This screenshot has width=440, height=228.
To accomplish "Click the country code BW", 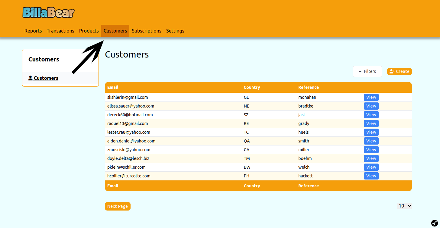I will tap(247, 167).
